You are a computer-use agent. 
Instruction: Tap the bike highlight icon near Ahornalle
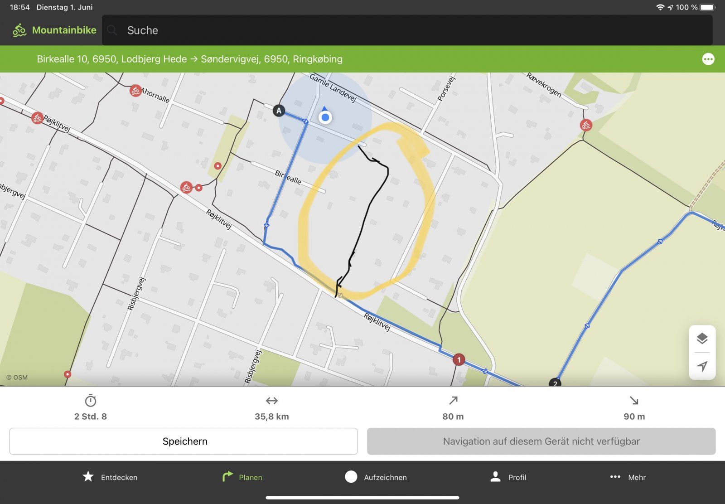pos(135,91)
